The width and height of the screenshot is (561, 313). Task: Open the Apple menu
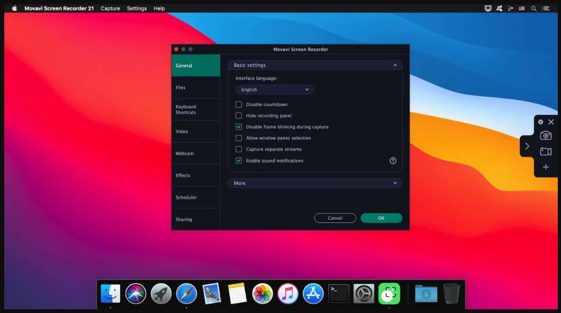coord(14,8)
